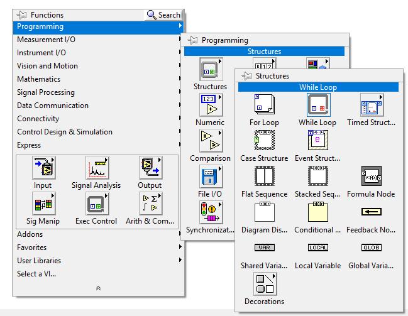The image size is (408, 316).
Task: Select the For Loop structure icon
Action: click(x=265, y=104)
